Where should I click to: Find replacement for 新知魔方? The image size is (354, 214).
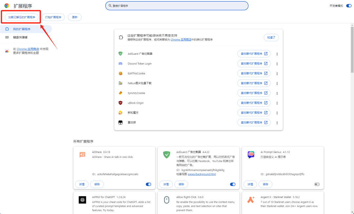click(x=254, y=113)
